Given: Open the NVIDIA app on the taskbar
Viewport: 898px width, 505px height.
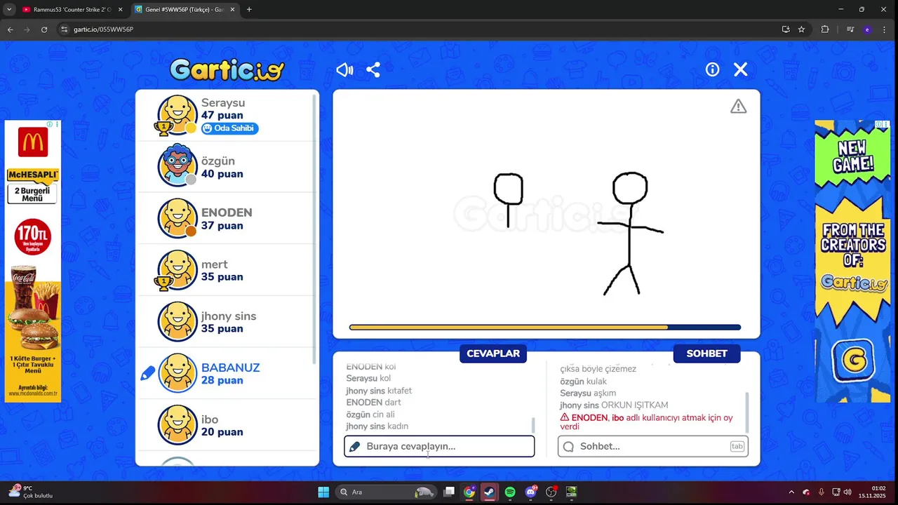Looking at the screenshot, I should pos(572,492).
